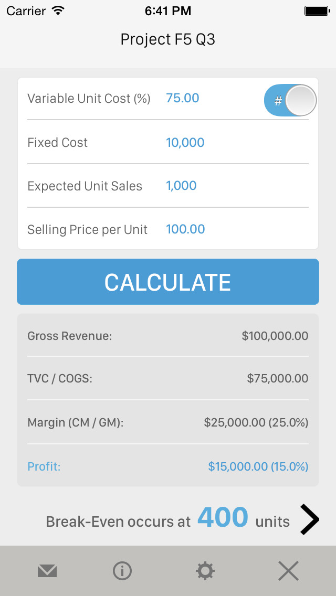
Task: Tap the Carrier label in status bar
Action: coord(26,10)
